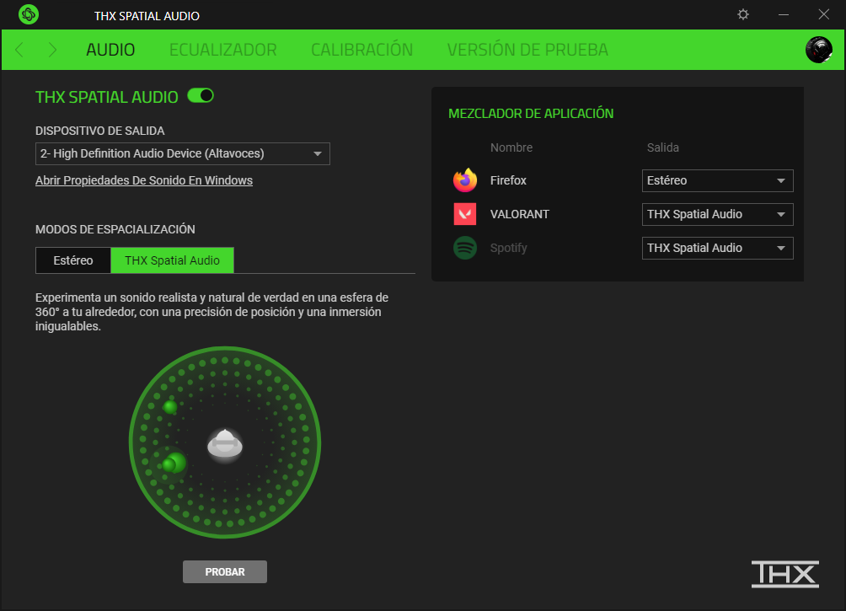Screen dimensions: 846x611
Task: Open the Firefox output dropdown
Action: pos(717,181)
